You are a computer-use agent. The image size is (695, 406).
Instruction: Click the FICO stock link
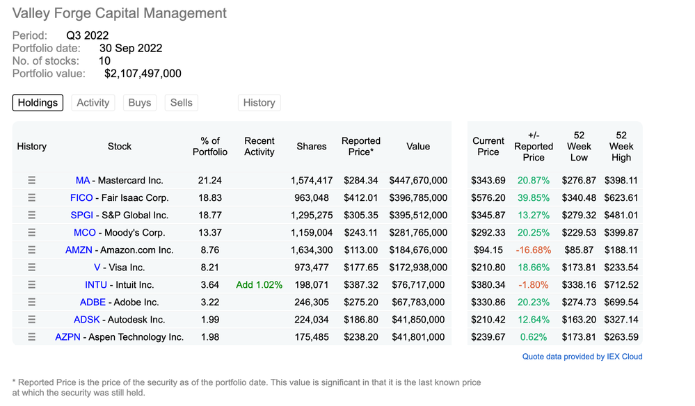click(81, 197)
